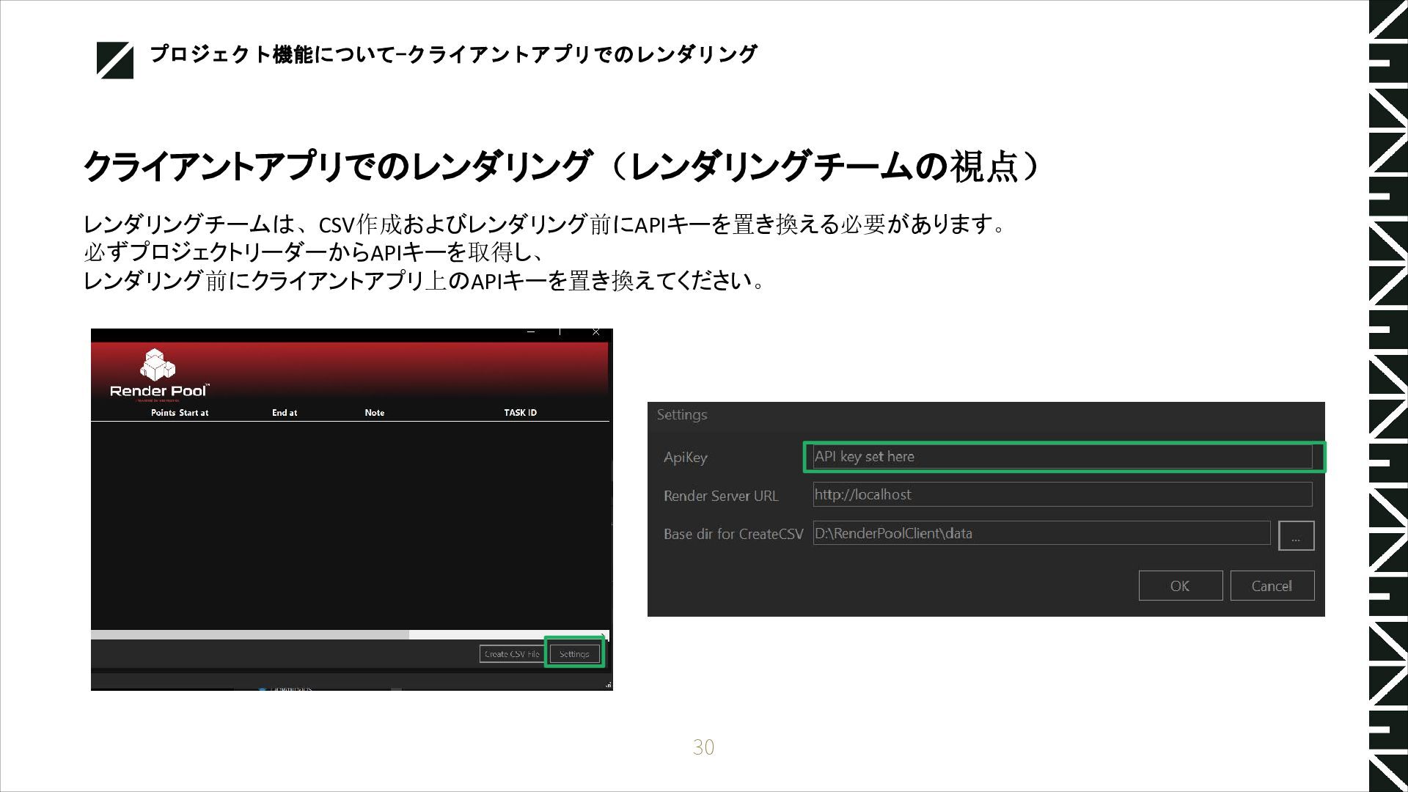Click the End at column header
The height and width of the screenshot is (792, 1408).
click(285, 413)
